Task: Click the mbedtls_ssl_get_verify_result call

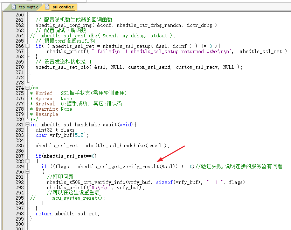Action: (x=118, y=166)
